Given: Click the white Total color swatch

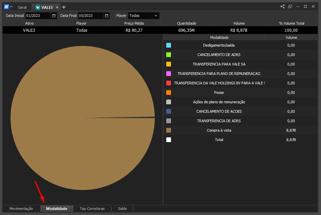Looking at the screenshot, I should (x=169, y=140).
